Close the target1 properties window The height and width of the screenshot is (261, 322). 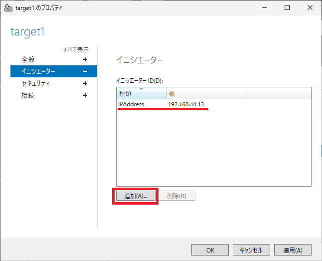(310, 8)
